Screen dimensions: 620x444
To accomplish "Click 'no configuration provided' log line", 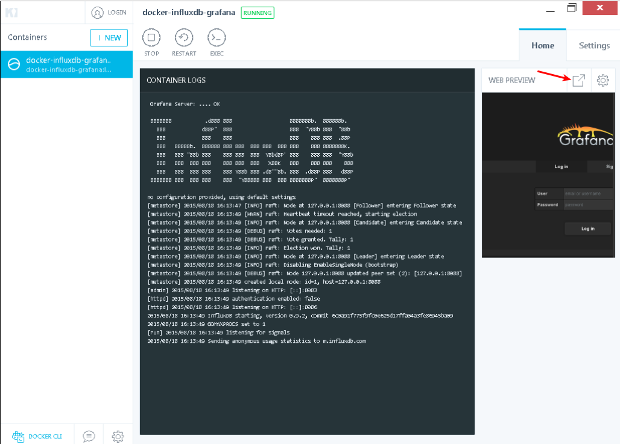I will click(221, 197).
